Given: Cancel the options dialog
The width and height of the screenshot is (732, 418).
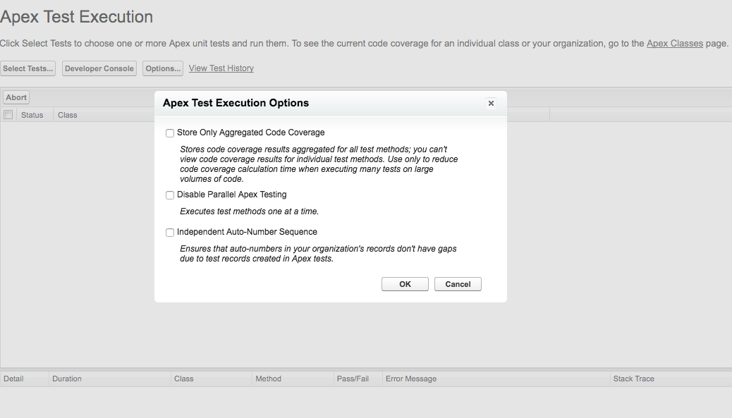Looking at the screenshot, I should tap(458, 284).
